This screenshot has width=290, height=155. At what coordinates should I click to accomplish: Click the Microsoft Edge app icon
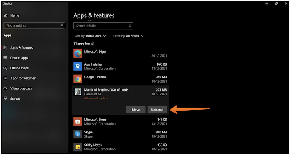click(78, 54)
